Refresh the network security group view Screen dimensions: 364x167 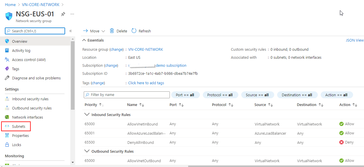coord(141,31)
